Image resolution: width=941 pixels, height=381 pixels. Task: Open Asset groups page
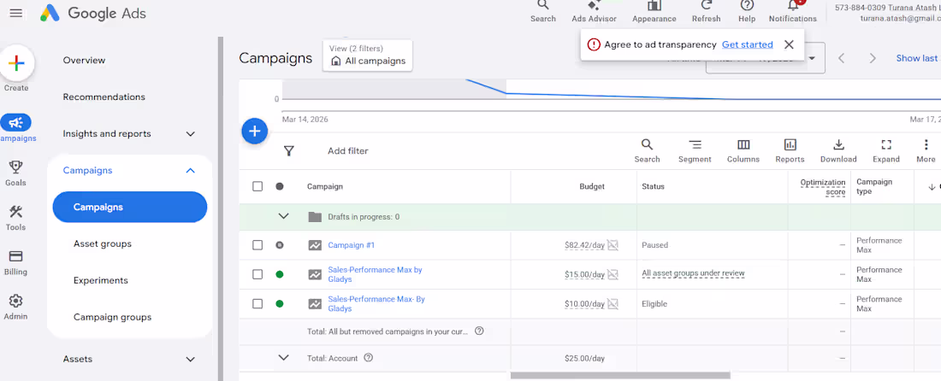[x=102, y=243]
